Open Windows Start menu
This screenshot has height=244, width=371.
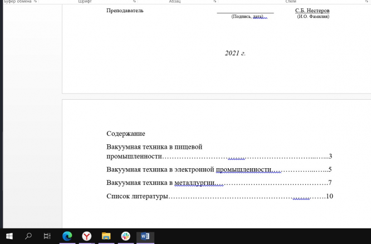click(9, 236)
